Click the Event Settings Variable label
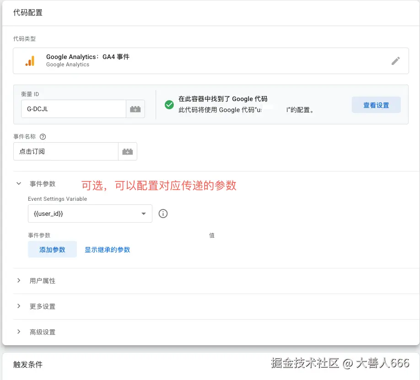Image resolution: width=420 pixels, height=380 pixels. [x=57, y=199]
